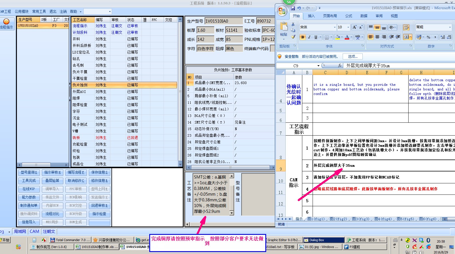Open the Name Box dropdown for C9
The image size is (455, 254).
(318, 66)
